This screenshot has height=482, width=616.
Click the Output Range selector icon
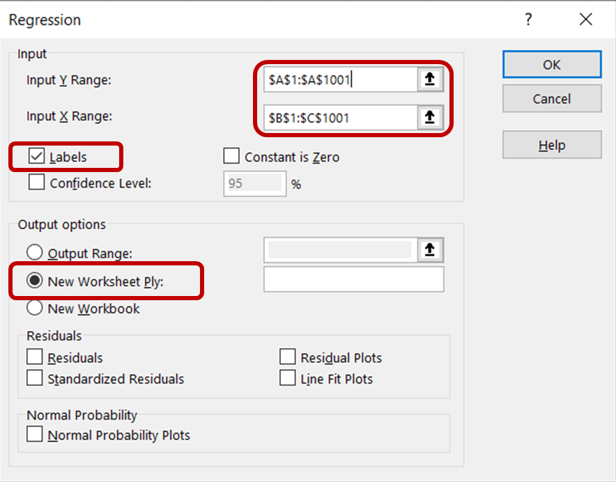[430, 250]
